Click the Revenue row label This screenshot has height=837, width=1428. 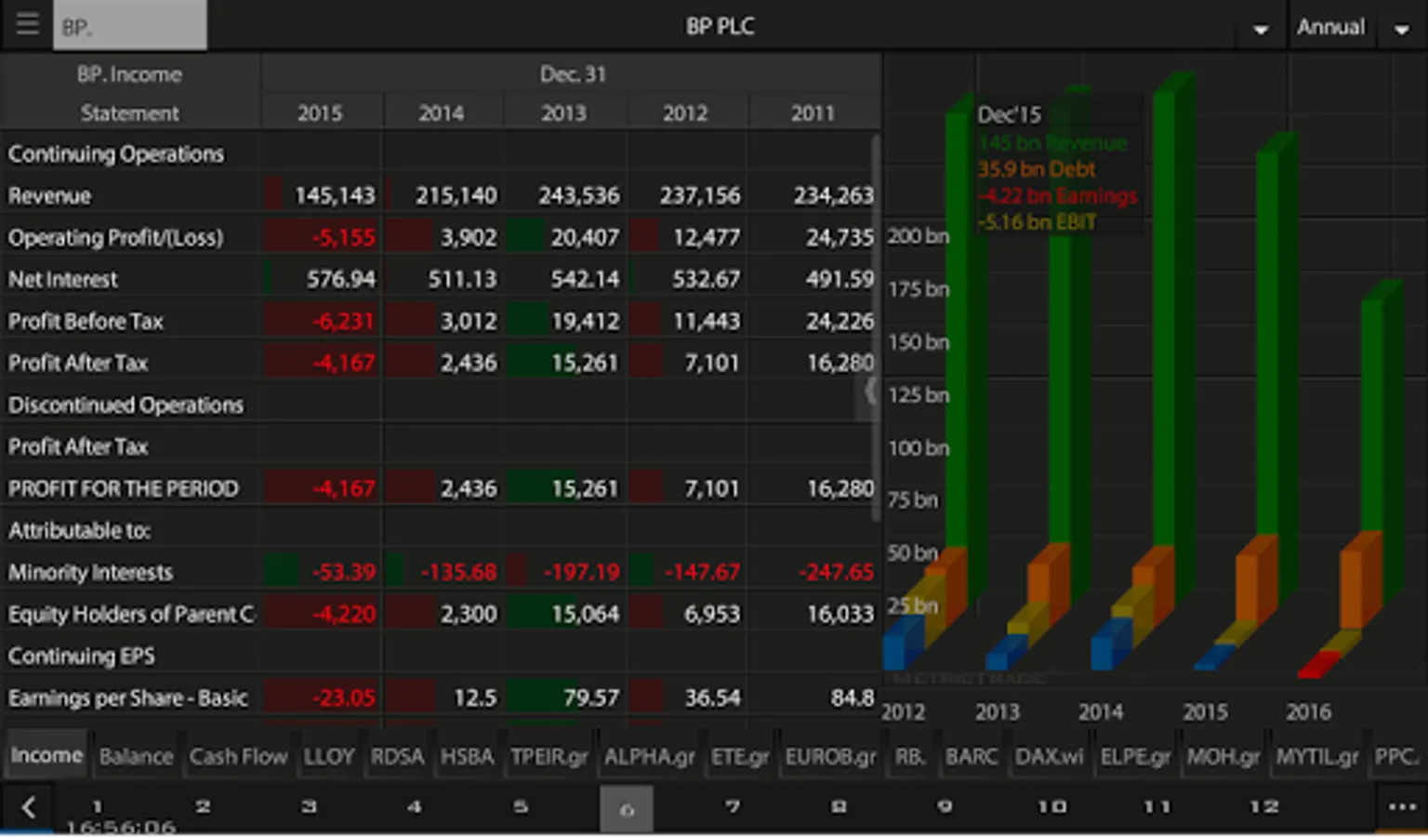(x=49, y=196)
